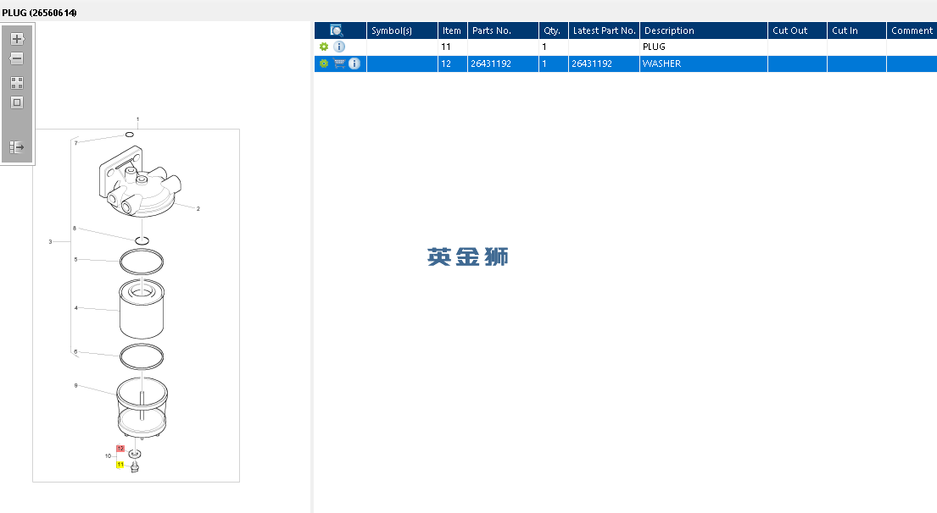Open info icon for PLUG row
This screenshot has height=513, width=937.
pyautogui.click(x=339, y=47)
